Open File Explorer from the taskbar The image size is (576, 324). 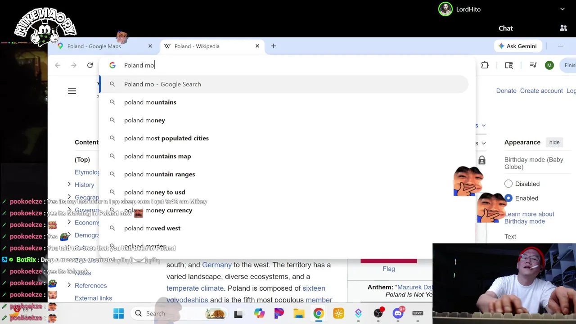[x=299, y=313]
